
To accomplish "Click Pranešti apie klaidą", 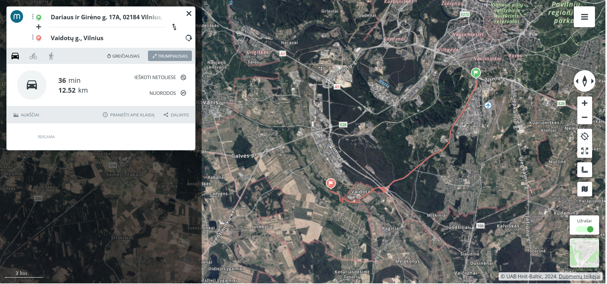I will 129,115.
